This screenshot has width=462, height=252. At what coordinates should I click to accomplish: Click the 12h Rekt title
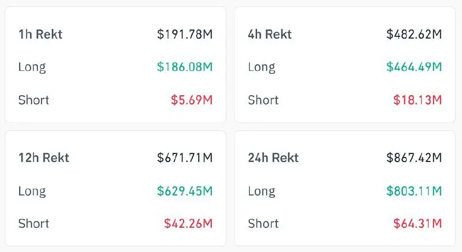pyautogui.click(x=44, y=158)
